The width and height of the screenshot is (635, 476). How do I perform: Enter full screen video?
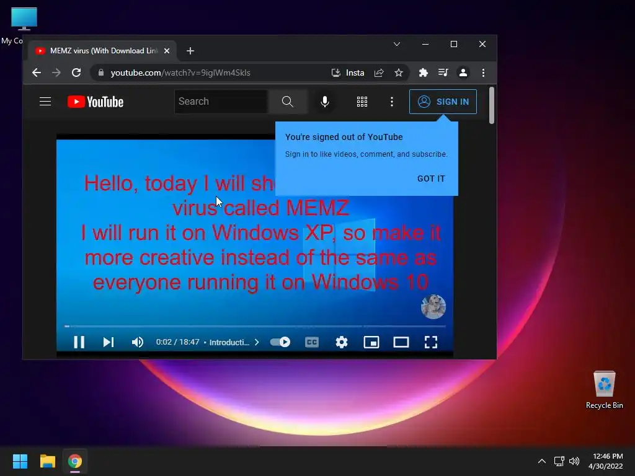pos(431,342)
